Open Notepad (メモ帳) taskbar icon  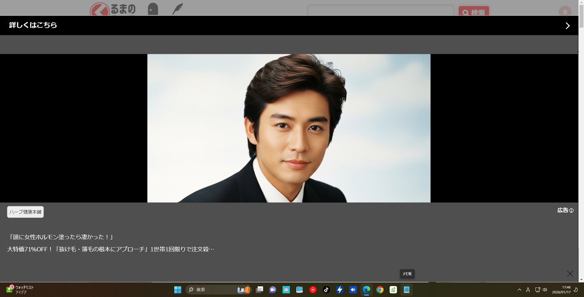pyautogui.click(x=406, y=290)
